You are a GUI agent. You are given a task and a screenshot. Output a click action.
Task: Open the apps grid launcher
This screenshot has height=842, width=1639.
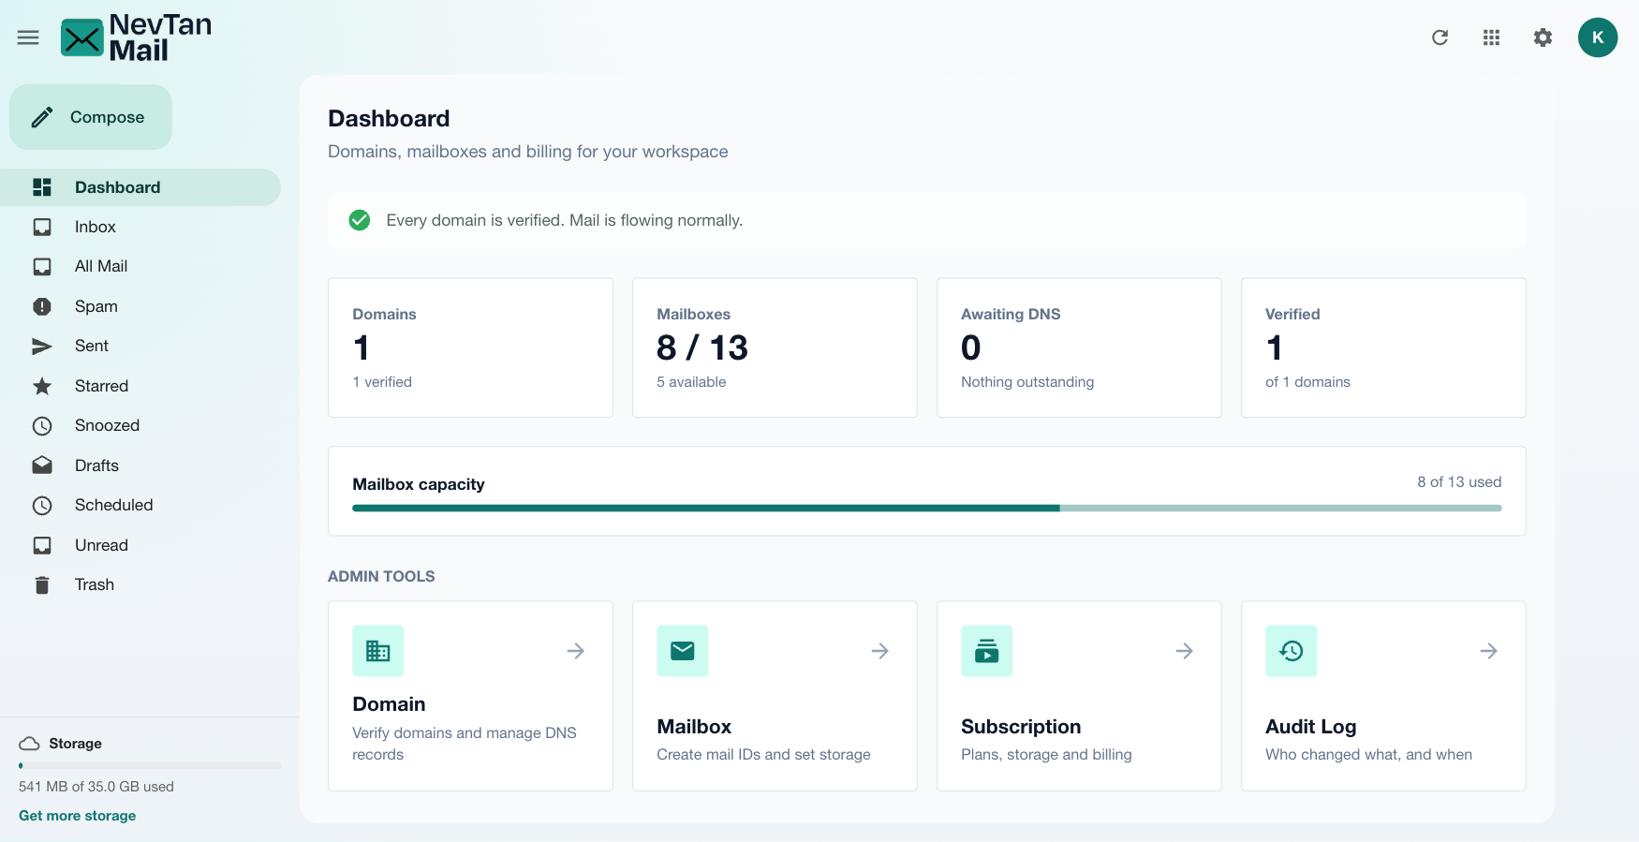point(1492,37)
